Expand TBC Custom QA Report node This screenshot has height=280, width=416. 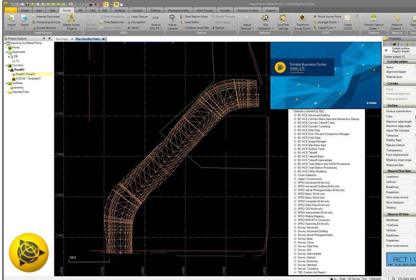click(x=295, y=272)
